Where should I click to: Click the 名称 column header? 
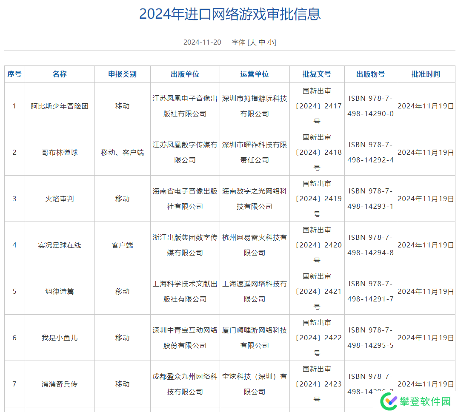[x=60, y=74]
